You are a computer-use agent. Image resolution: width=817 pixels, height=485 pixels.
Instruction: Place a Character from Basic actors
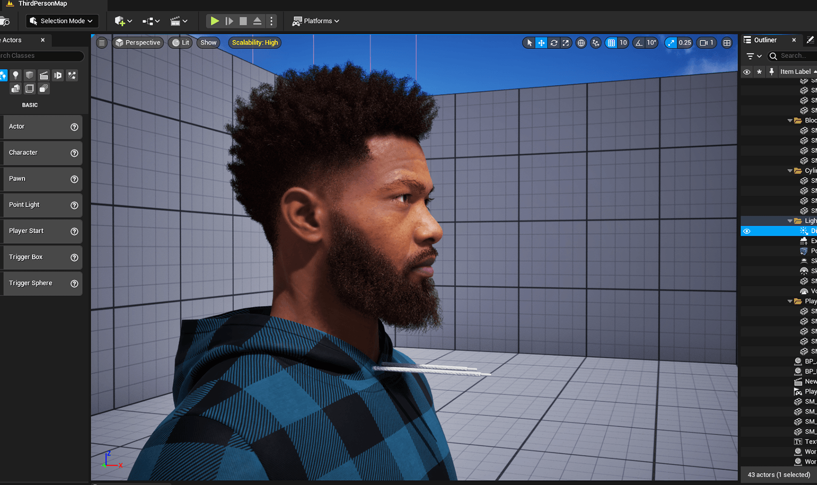(x=41, y=153)
